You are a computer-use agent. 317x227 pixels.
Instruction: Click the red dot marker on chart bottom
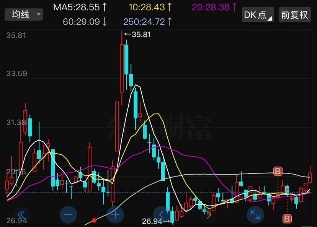coord(94,220)
